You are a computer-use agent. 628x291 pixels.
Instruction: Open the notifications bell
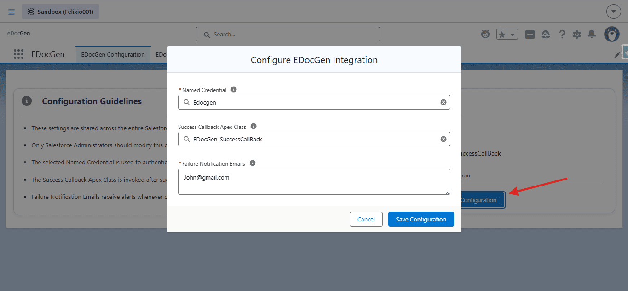pos(592,34)
